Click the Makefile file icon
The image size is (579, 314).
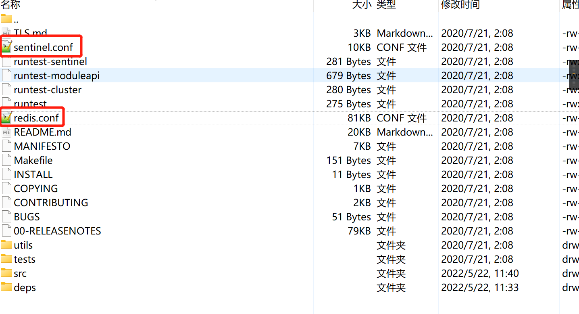pyautogui.click(x=6, y=160)
